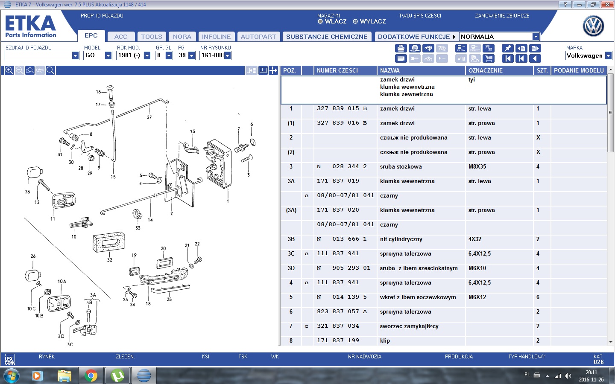Click the Volkswagen logo

593,26
